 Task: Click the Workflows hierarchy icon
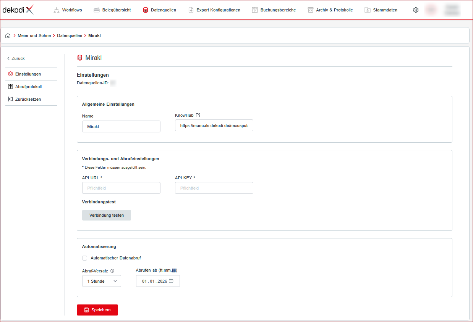[57, 10]
